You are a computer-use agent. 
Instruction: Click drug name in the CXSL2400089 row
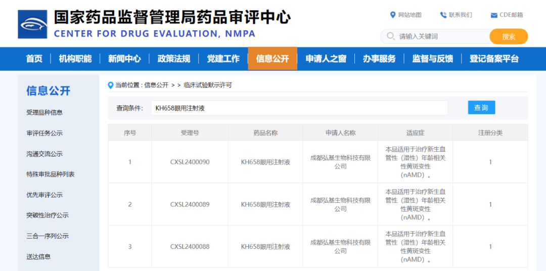(x=266, y=204)
